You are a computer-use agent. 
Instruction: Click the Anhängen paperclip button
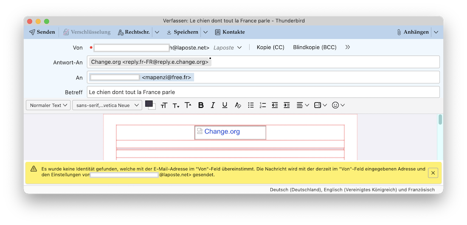coord(413,32)
